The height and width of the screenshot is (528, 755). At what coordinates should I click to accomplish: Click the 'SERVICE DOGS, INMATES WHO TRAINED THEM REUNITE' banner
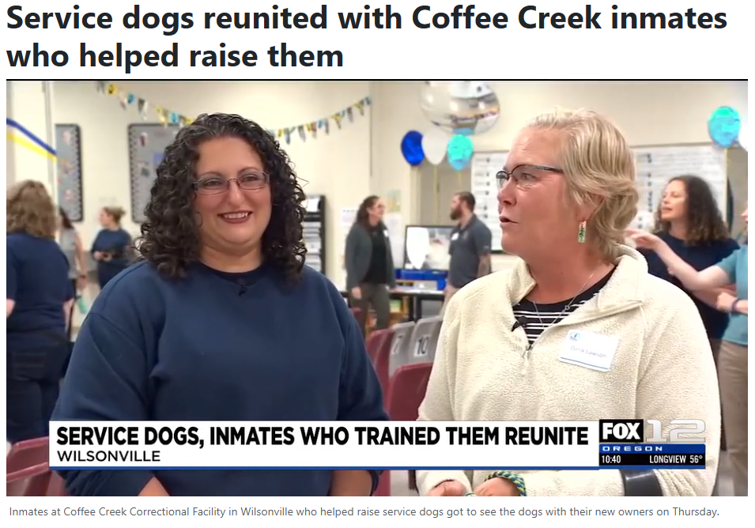[322, 436]
